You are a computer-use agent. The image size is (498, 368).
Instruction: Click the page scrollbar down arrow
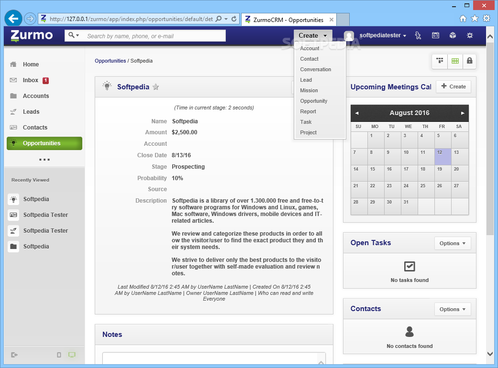[x=490, y=354]
